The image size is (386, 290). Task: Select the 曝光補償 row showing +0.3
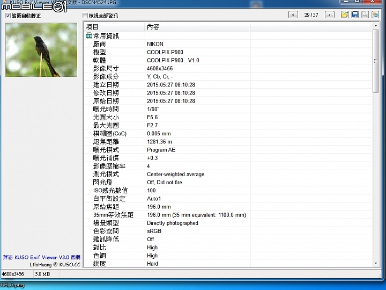[228, 158]
